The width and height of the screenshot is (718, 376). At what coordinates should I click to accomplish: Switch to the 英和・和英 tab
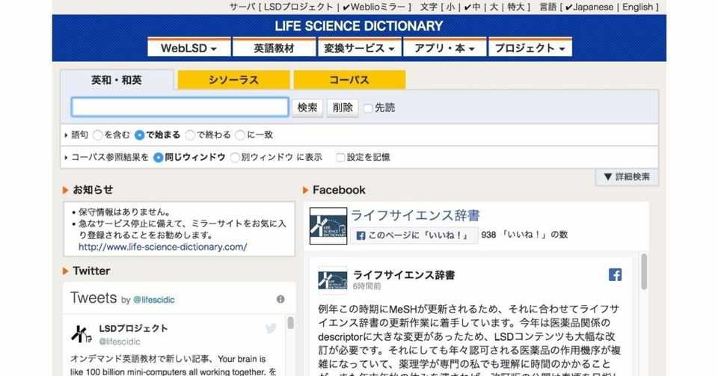tap(117, 80)
